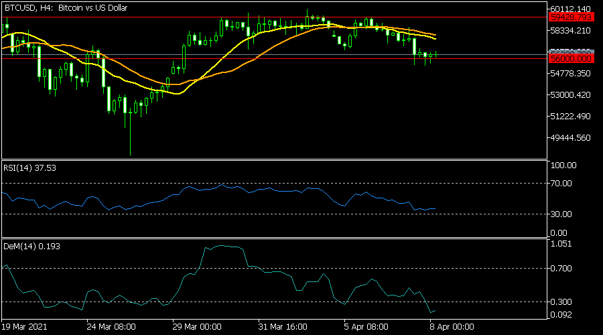603x335 pixels.
Task: Click the RSI 100.00 scale label
Action: pyautogui.click(x=563, y=165)
